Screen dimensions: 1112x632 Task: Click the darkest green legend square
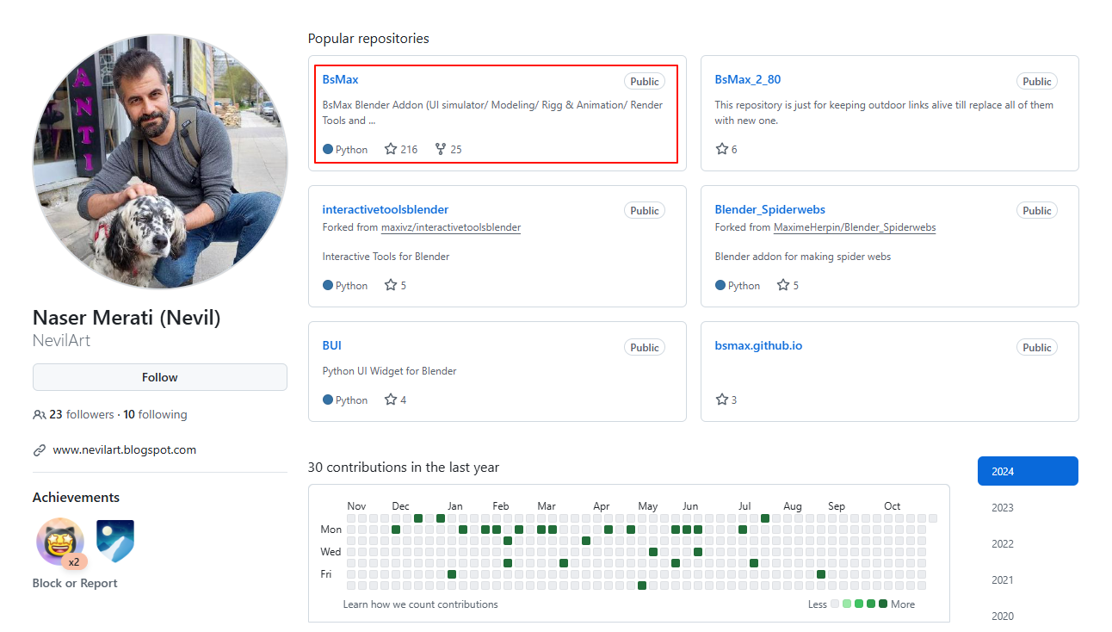(x=883, y=604)
